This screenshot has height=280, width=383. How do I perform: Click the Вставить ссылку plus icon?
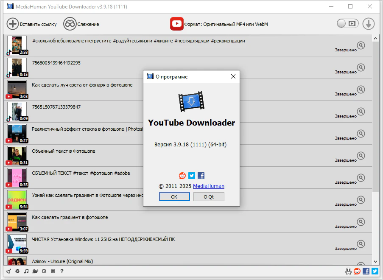coord(13,24)
